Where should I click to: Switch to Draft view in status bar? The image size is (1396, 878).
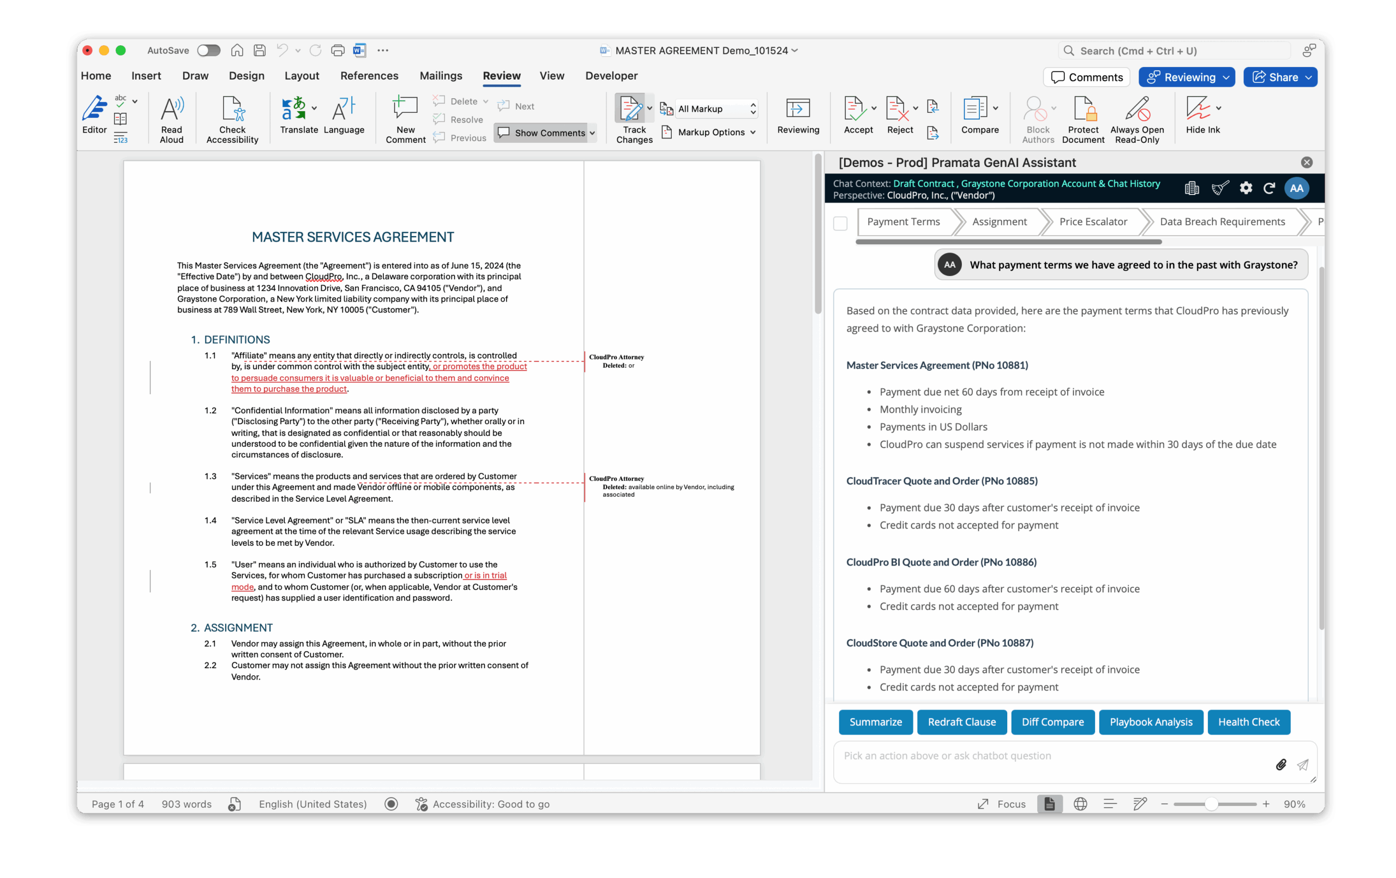[1140, 804]
